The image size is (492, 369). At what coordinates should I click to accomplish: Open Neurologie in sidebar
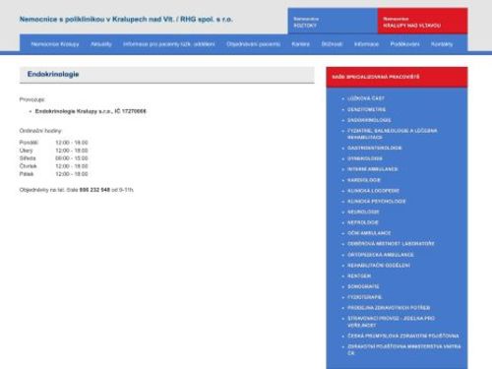[x=363, y=212]
